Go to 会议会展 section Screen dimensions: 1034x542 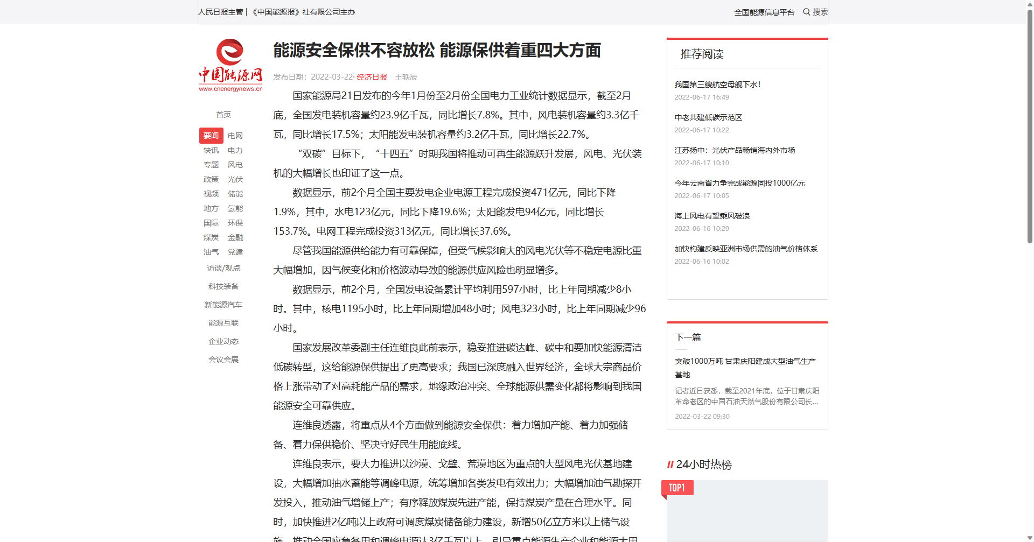pos(223,360)
